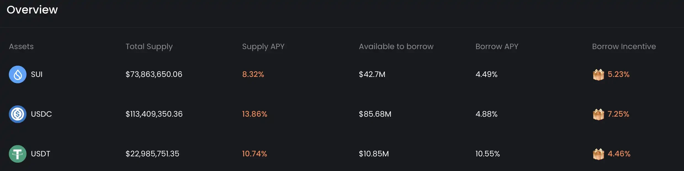Select the $85.68M available to borrow for USDC
The width and height of the screenshot is (684, 171).
(x=375, y=114)
